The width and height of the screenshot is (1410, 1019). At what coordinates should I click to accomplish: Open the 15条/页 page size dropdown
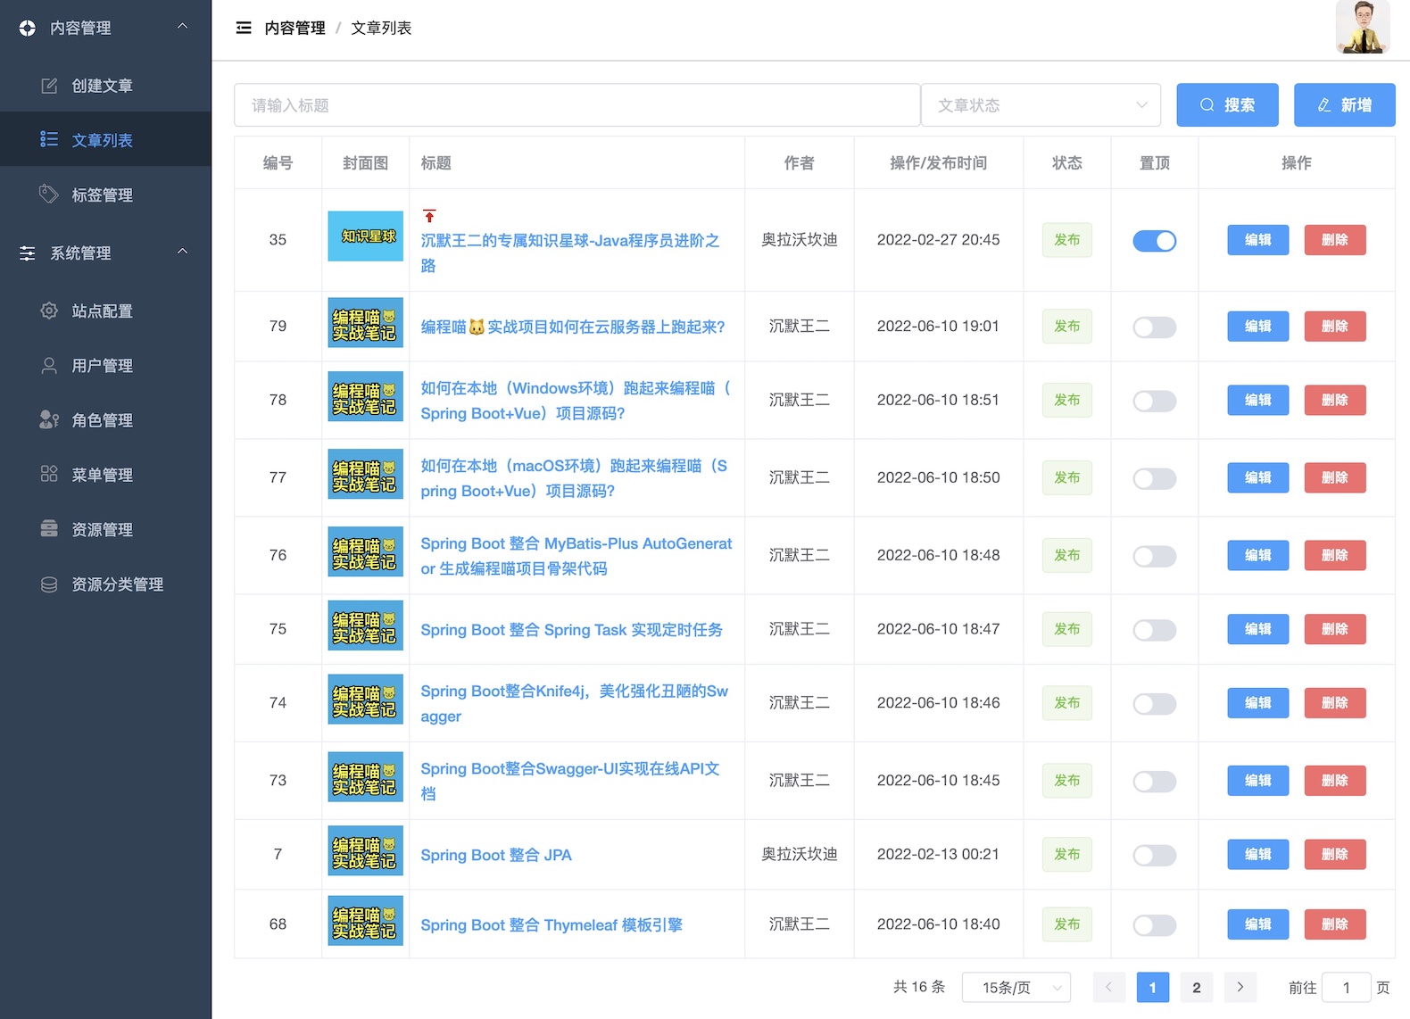point(1016,987)
